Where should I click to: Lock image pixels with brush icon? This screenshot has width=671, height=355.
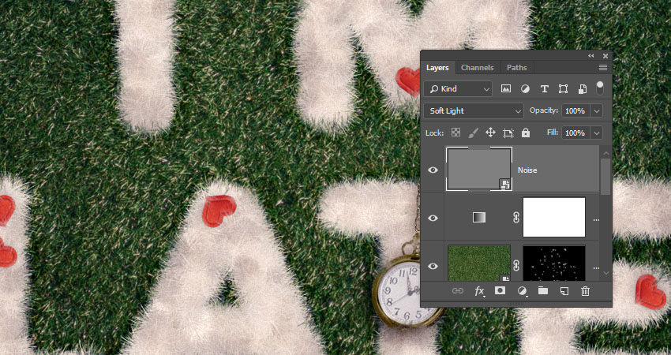point(474,133)
